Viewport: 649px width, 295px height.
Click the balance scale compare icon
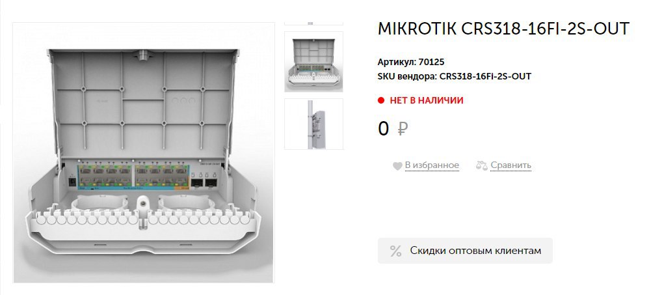coord(481,165)
